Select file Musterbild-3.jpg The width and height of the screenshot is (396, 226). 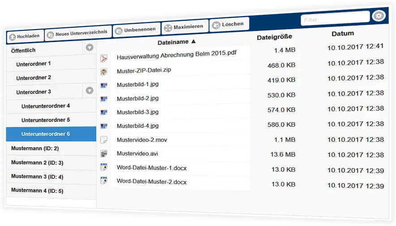138,112
